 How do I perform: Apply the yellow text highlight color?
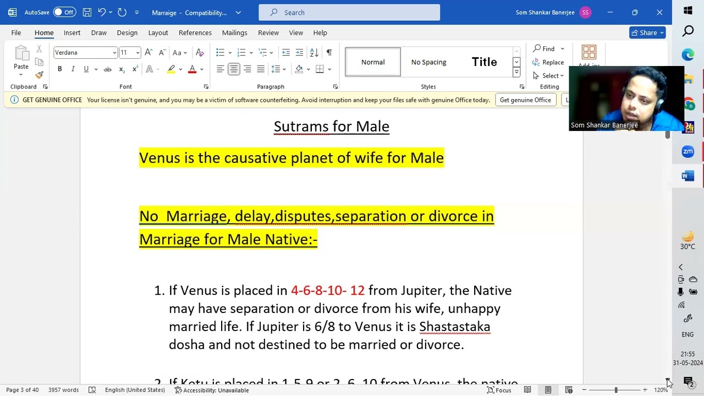click(171, 69)
